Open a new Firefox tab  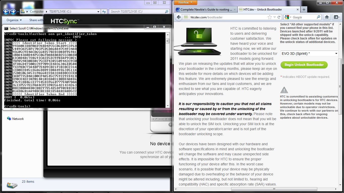(304, 10)
